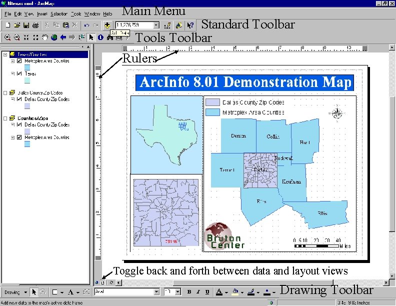
Task: Click the Texas layer green symbol swatch
Action: pyautogui.click(x=27, y=80)
